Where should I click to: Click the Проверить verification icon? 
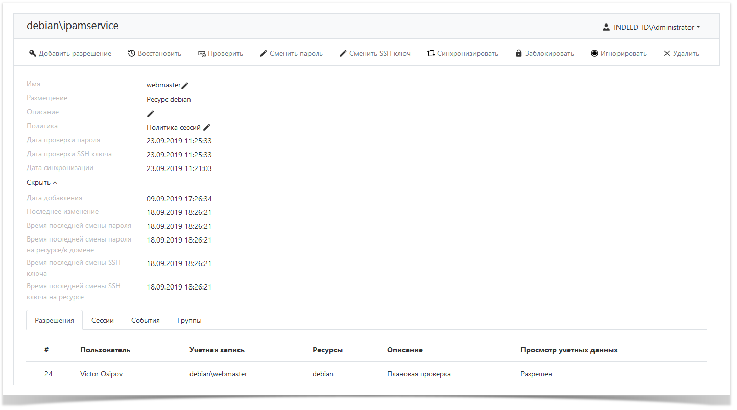tap(201, 53)
